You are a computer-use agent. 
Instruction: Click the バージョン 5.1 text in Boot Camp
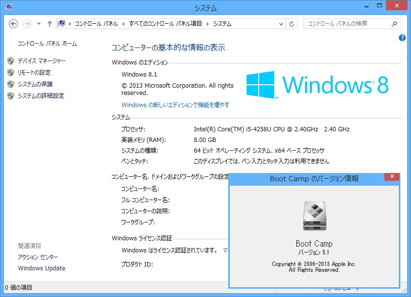[x=314, y=252]
